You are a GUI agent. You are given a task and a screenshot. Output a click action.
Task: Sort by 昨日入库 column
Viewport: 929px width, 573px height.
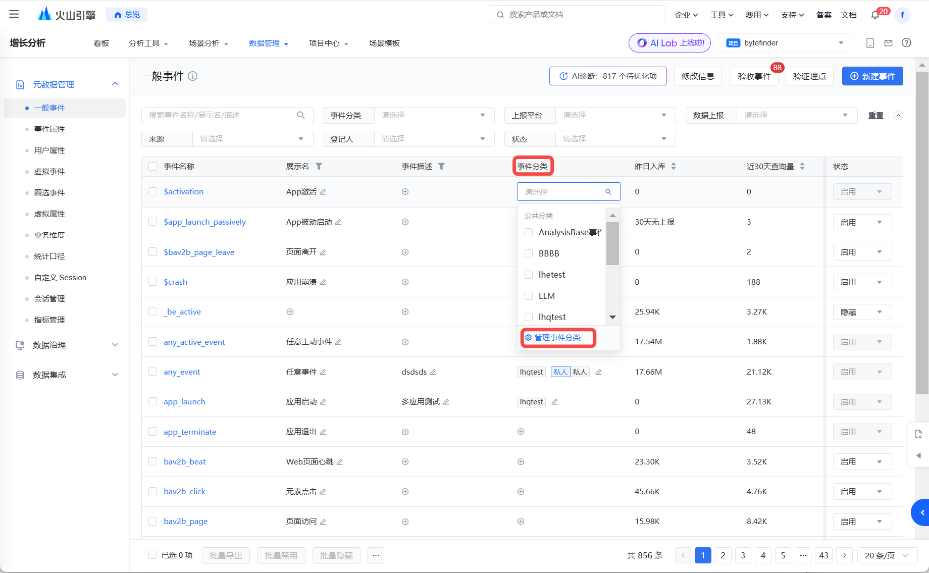(x=673, y=167)
